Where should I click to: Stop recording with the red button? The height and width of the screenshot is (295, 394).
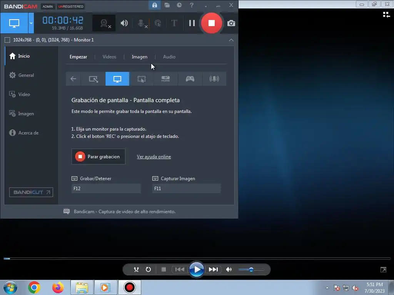[x=212, y=23]
